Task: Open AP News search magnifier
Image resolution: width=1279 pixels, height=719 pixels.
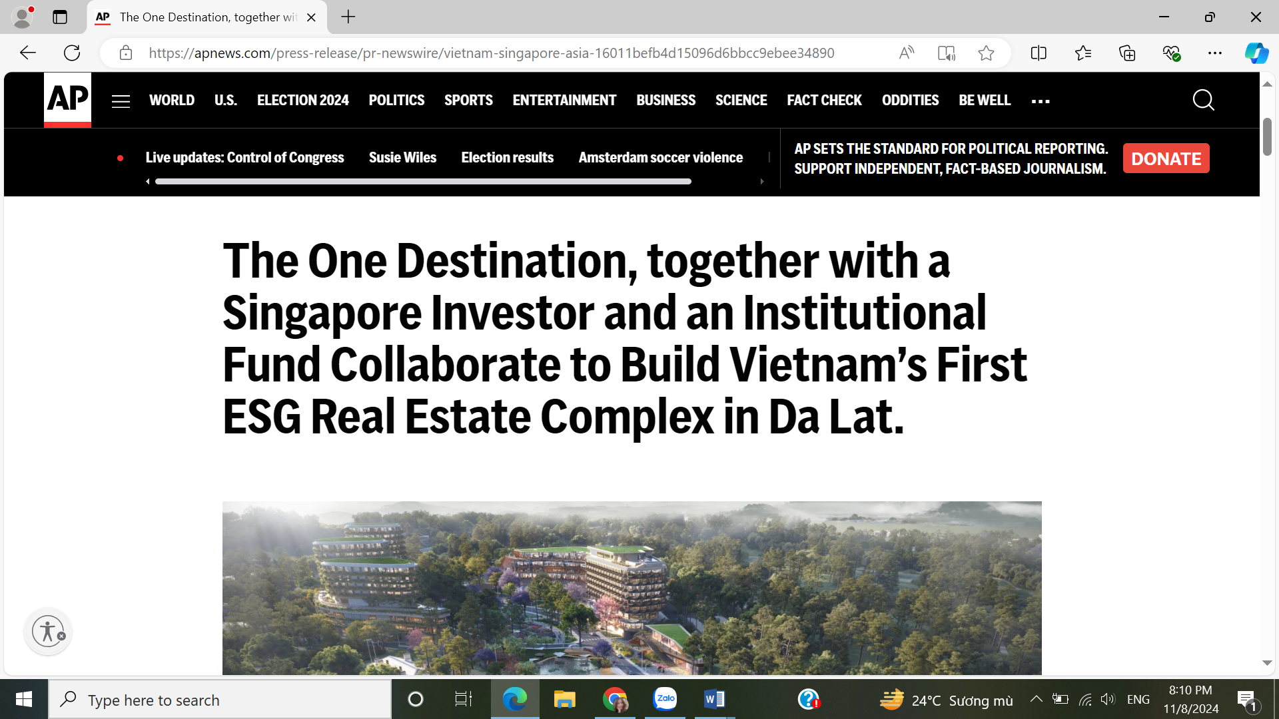Action: tap(1203, 100)
